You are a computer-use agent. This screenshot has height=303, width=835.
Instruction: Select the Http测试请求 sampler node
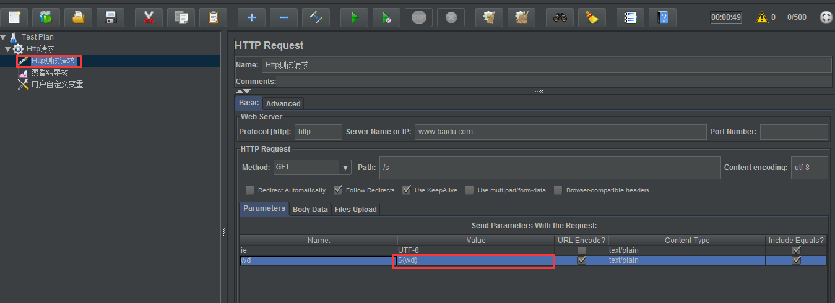pos(53,61)
